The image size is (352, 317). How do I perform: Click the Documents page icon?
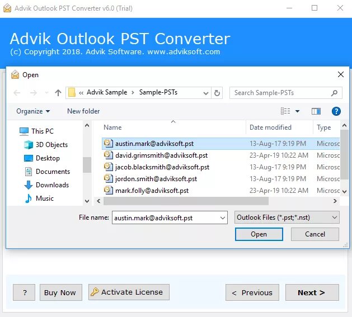click(x=29, y=172)
